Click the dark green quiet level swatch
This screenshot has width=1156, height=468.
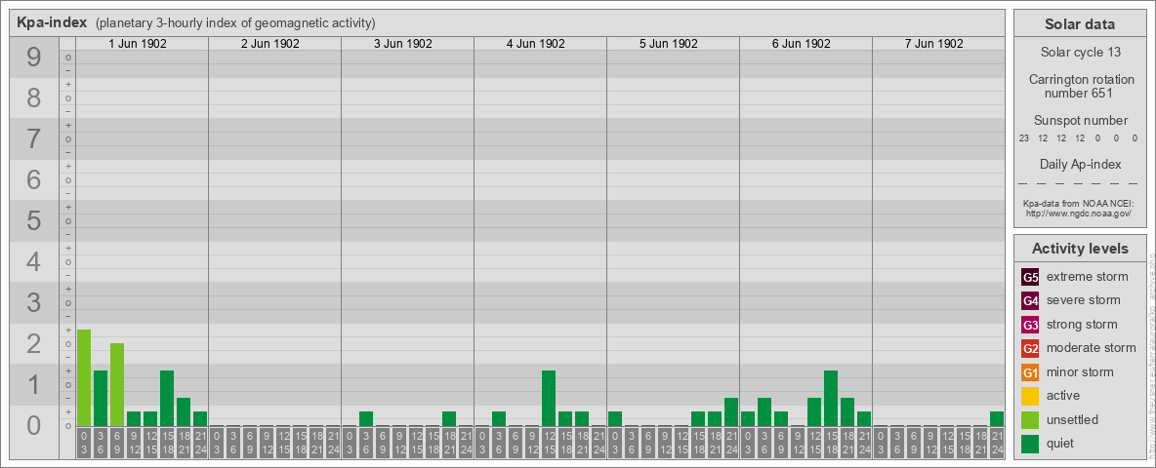(x=1030, y=443)
